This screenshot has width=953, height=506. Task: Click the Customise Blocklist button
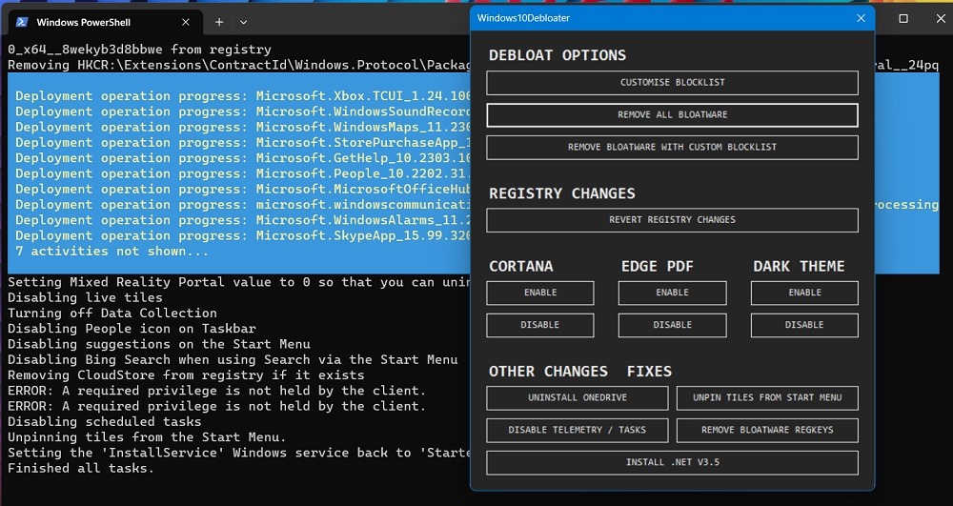click(x=672, y=83)
